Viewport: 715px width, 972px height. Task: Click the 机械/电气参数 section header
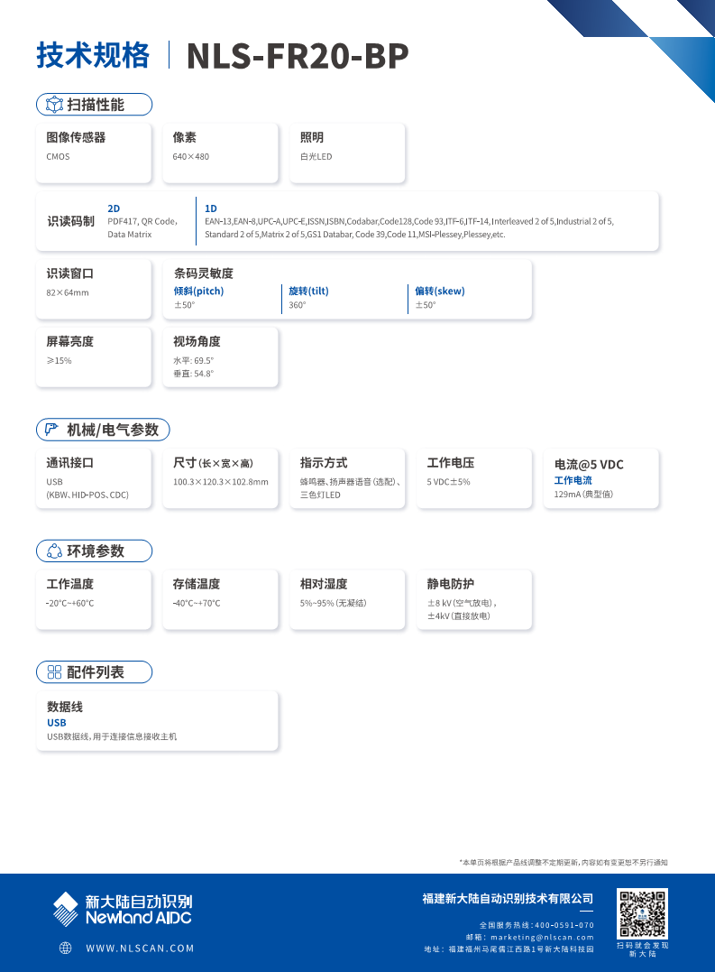click(x=103, y=430)
